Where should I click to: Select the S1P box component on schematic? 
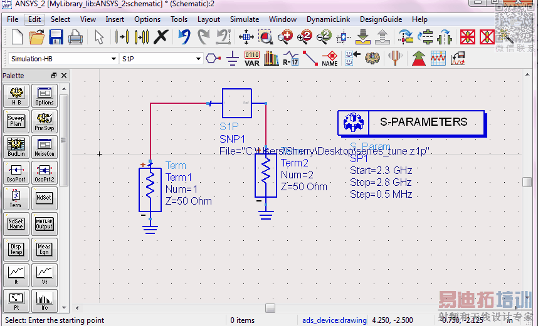pos(237,103)
